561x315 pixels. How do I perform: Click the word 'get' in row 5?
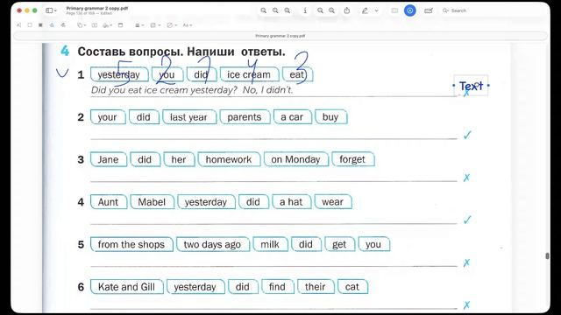pyautogui.click(x=339, y=244)
